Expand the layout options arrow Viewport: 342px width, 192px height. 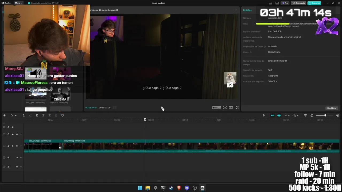pos(274,3)
